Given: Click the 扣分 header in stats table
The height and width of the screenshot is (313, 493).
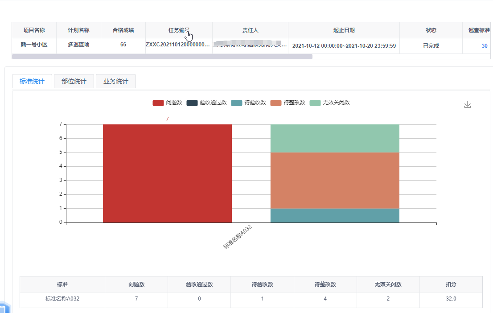Looking at the screenshot, I should tap(451, 284).
